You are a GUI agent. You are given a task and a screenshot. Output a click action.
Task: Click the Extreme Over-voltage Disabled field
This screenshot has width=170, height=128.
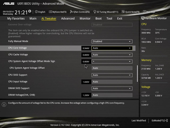point(112,25)
